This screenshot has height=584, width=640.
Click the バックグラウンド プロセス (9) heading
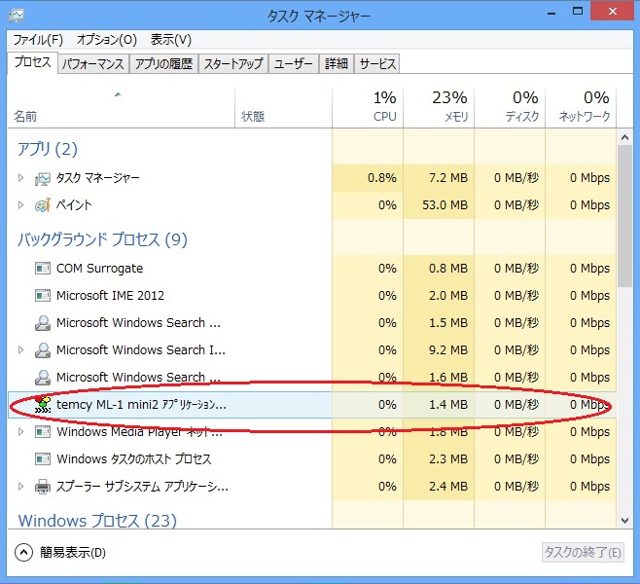102,239
